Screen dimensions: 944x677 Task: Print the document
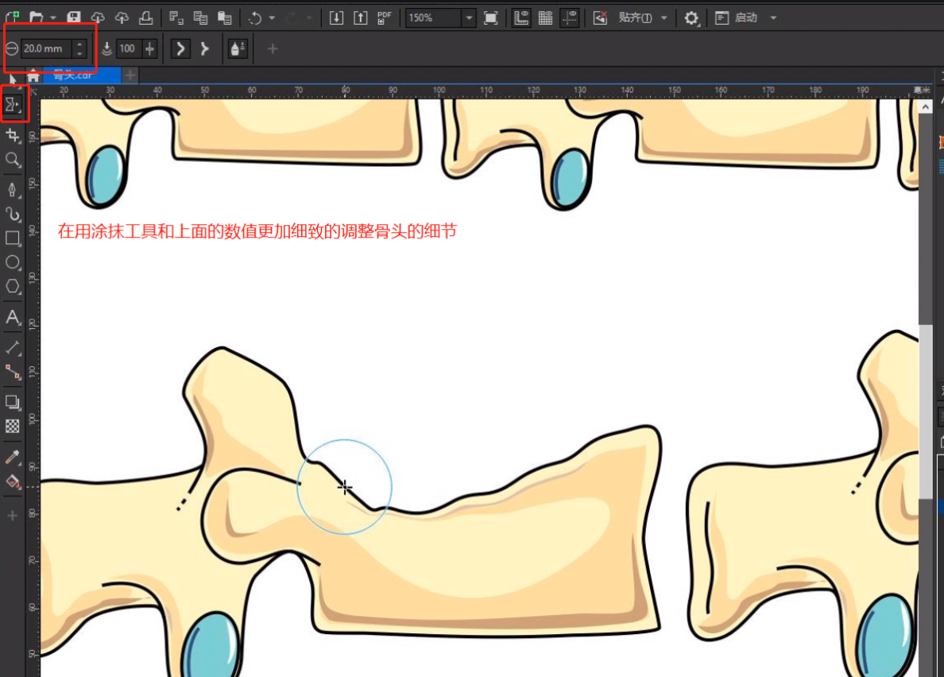145,17
